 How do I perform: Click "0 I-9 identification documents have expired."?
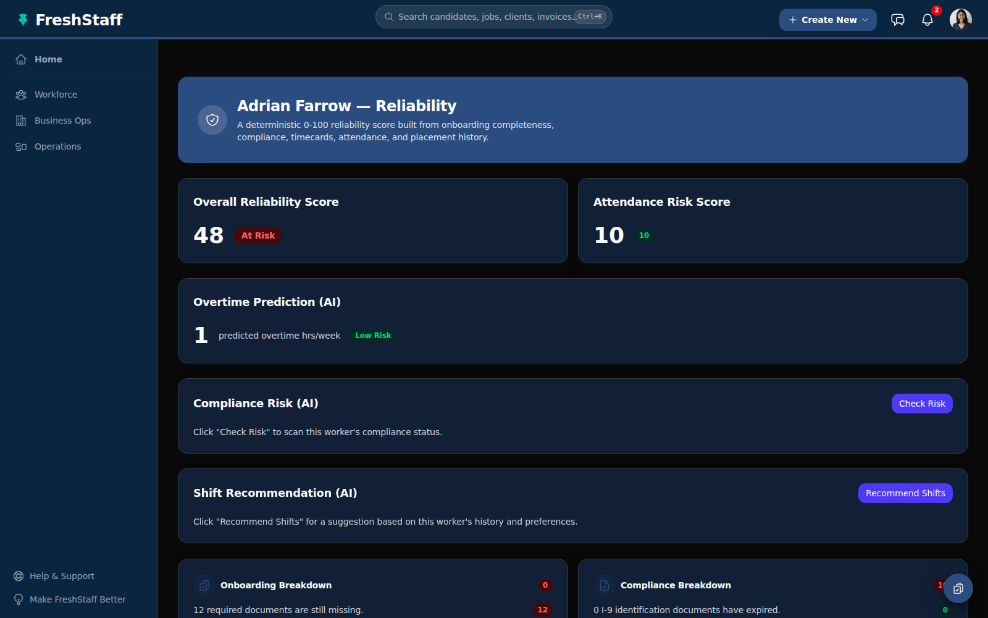coord(687,610)
